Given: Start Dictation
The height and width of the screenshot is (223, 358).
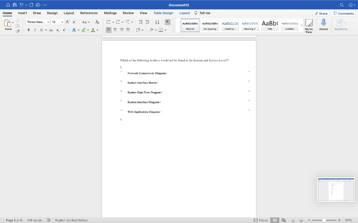Looking at the screenshot, I should point(323,24).
